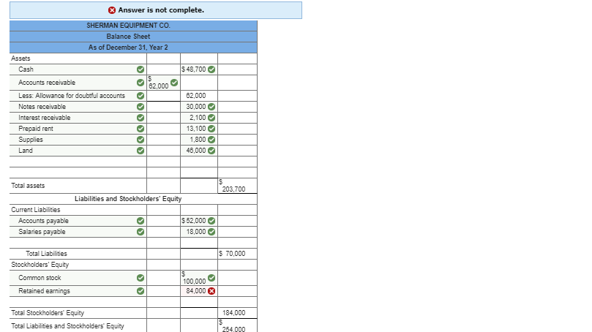The width and height of the screenshot is (592, 332).
Task: Select the Allowance for doubtful accounts 62,000 cell
Action: (x=199, y=96)
